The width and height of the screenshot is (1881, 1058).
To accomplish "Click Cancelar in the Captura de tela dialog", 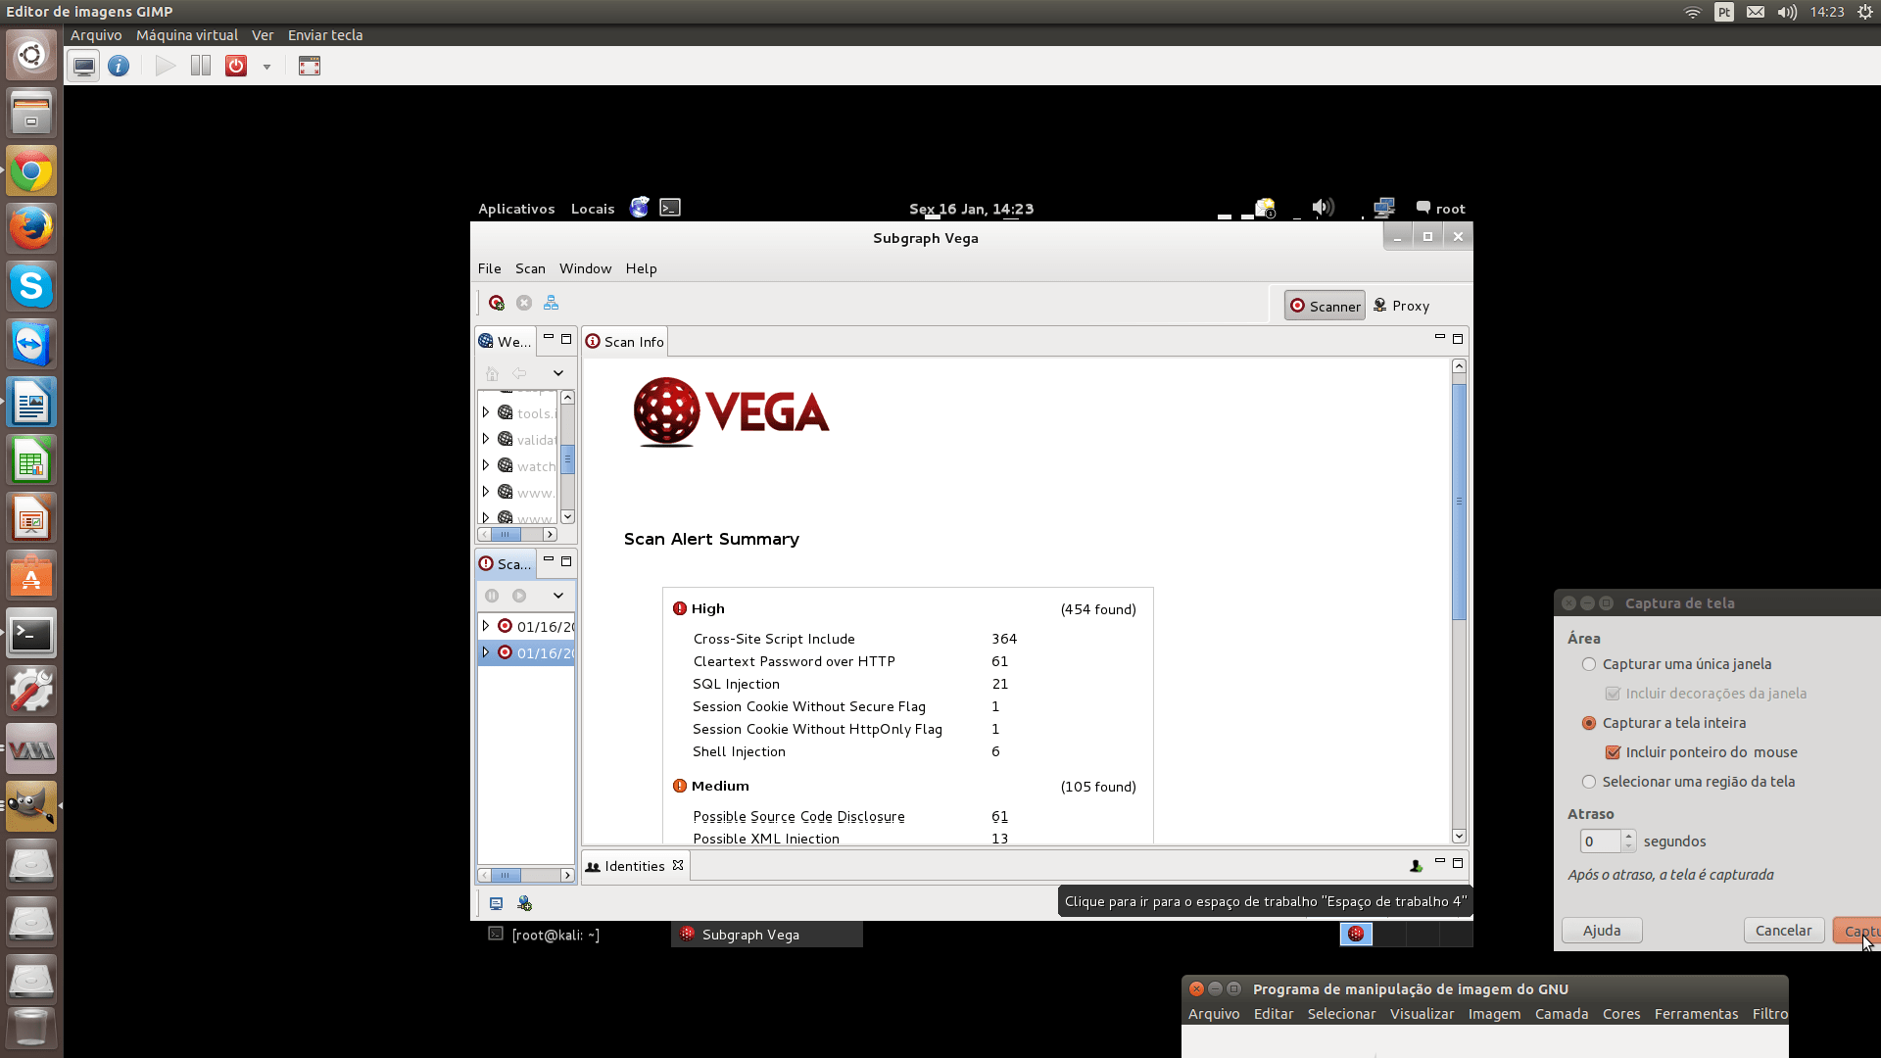I will 1782,930.
